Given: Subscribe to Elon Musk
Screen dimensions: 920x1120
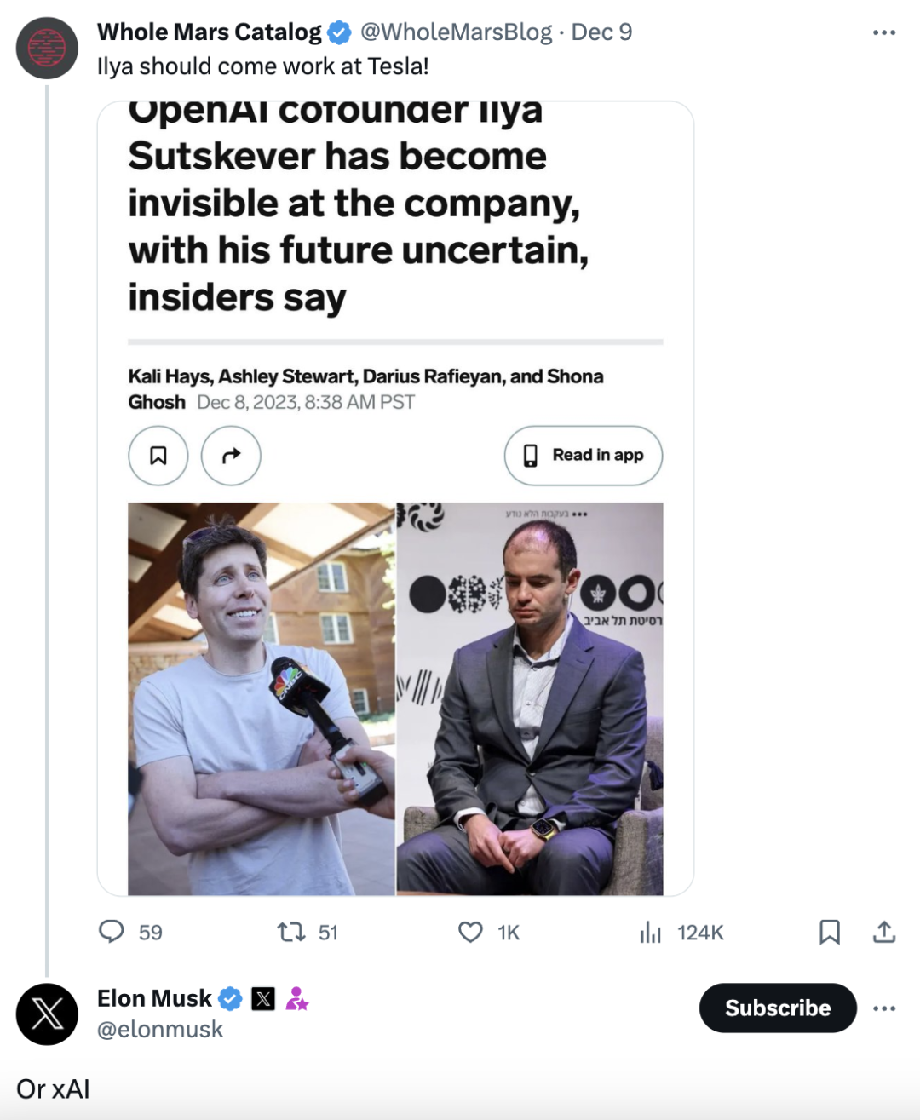Looking at the screenshot, I should (777, 1008).
